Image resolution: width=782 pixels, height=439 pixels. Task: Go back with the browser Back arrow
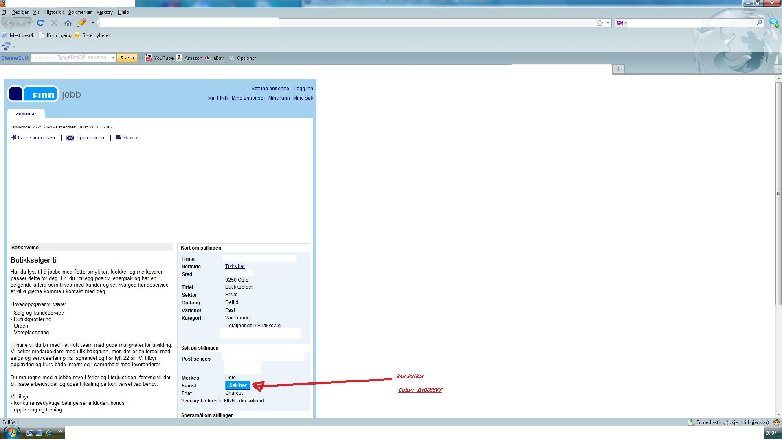coord(9,23)
